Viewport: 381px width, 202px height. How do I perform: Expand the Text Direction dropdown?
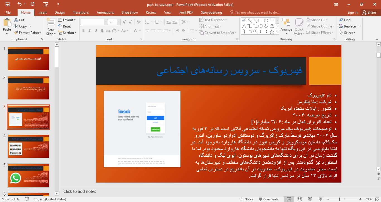click(x=213, y=20)
